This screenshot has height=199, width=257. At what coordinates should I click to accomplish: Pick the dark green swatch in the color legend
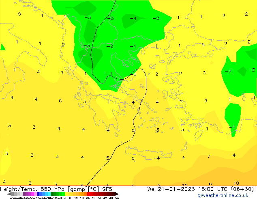pos(52,194)
